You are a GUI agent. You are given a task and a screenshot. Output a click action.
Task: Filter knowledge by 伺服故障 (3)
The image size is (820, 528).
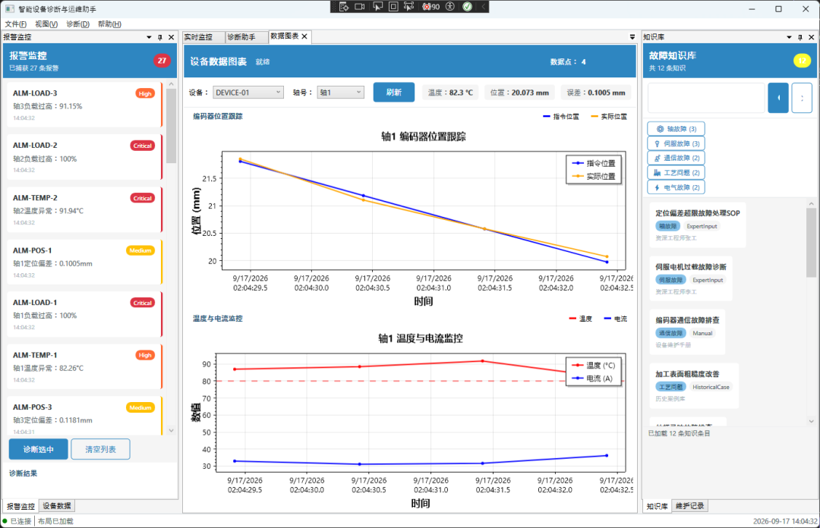[676, 143]
